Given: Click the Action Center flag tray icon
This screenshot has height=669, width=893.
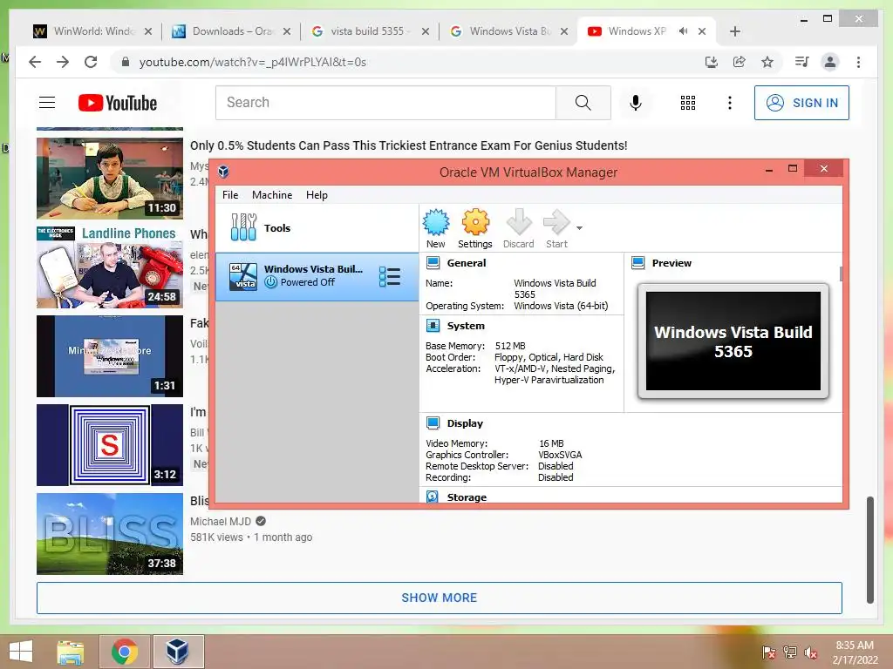Looking at the screenshot, I should (769, 652).
